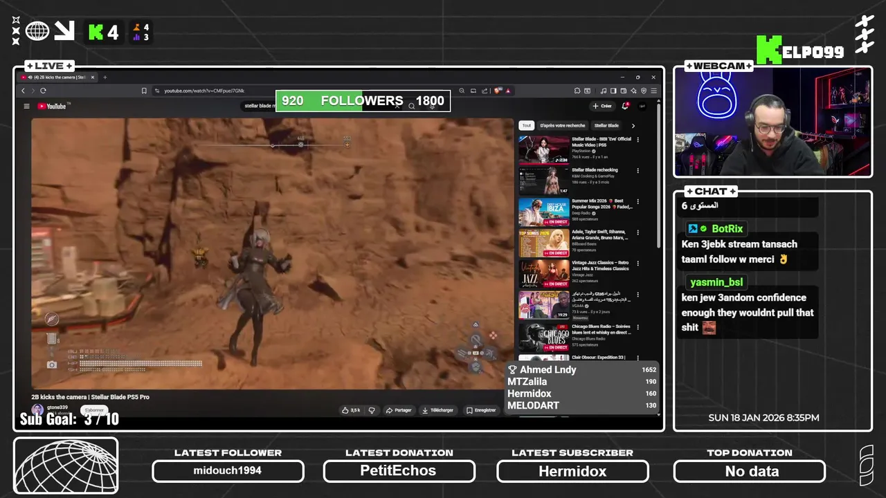Open 'Stellar Blade rechecking' video title

(595, 170)
